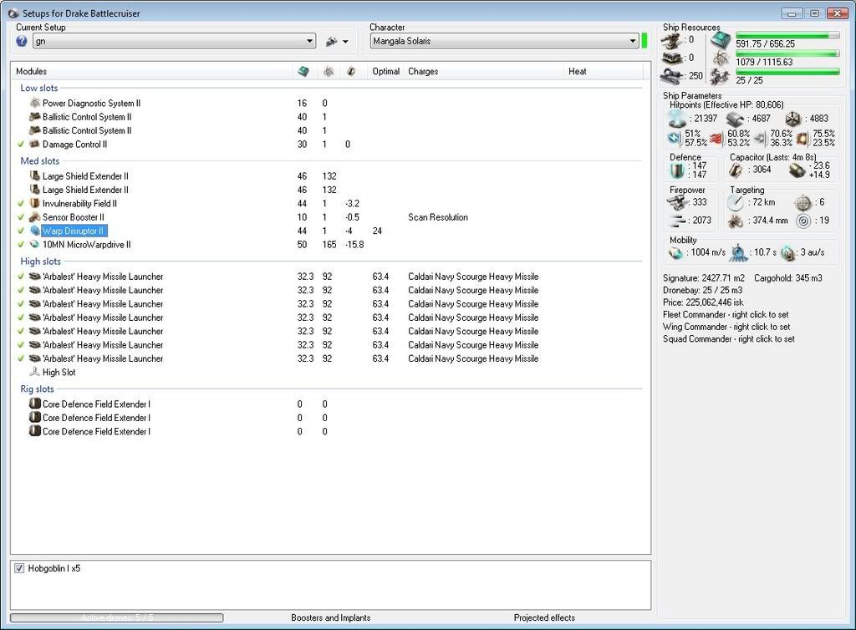Open the Character dropdown showing Mangala Solaris

pos(632,41)
